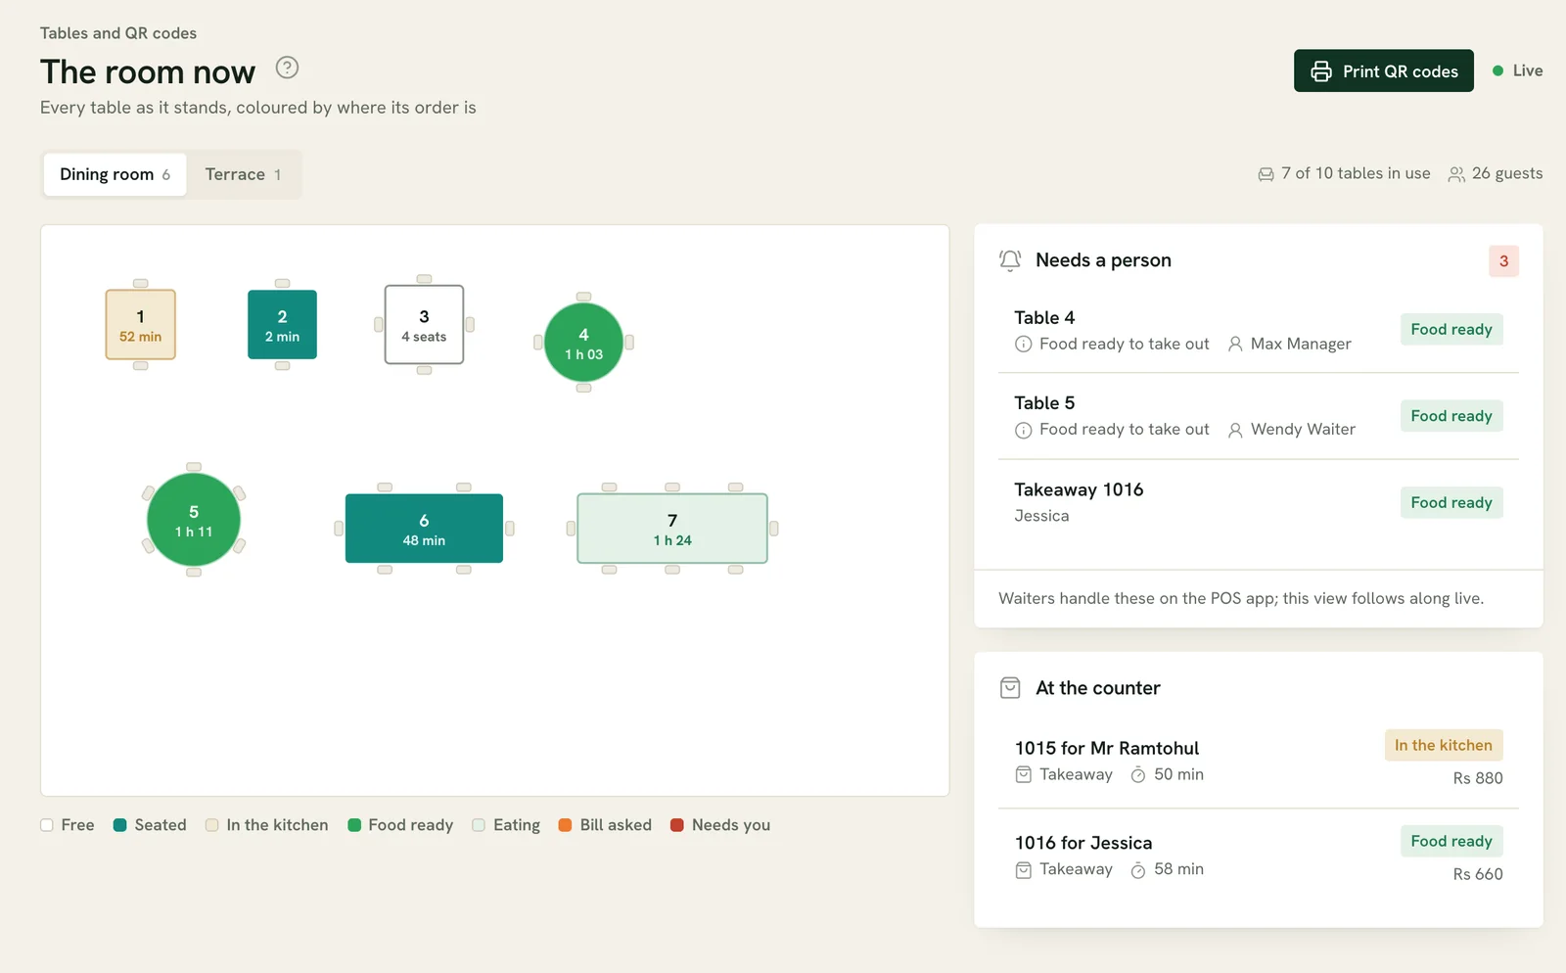Select table 7 at 1 h 24
Viewport: 1566px width, 973px height.
coord(672,529)
